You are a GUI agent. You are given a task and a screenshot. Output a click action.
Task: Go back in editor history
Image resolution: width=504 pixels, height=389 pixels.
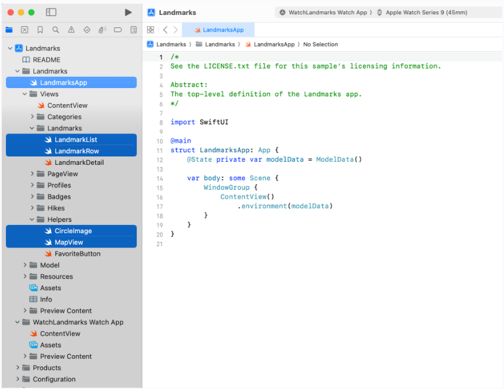pyautogui.click(x=165, y=30)
